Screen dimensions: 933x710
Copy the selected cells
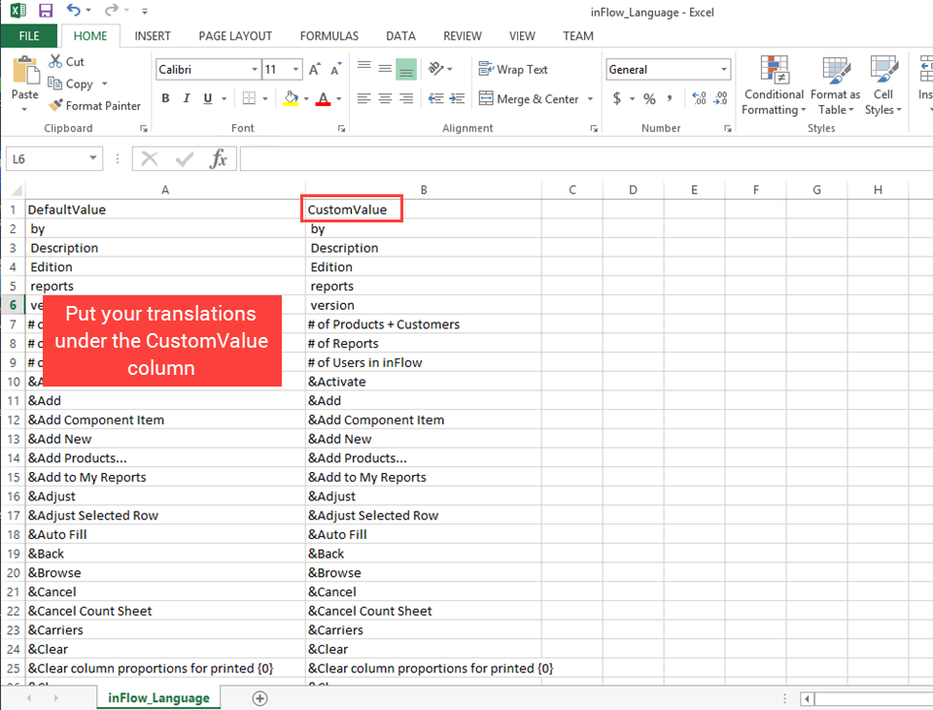click(71, 84)
